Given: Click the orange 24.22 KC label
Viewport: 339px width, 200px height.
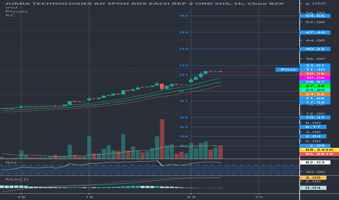Looking at the screenshot, I should tap(315, 94).
